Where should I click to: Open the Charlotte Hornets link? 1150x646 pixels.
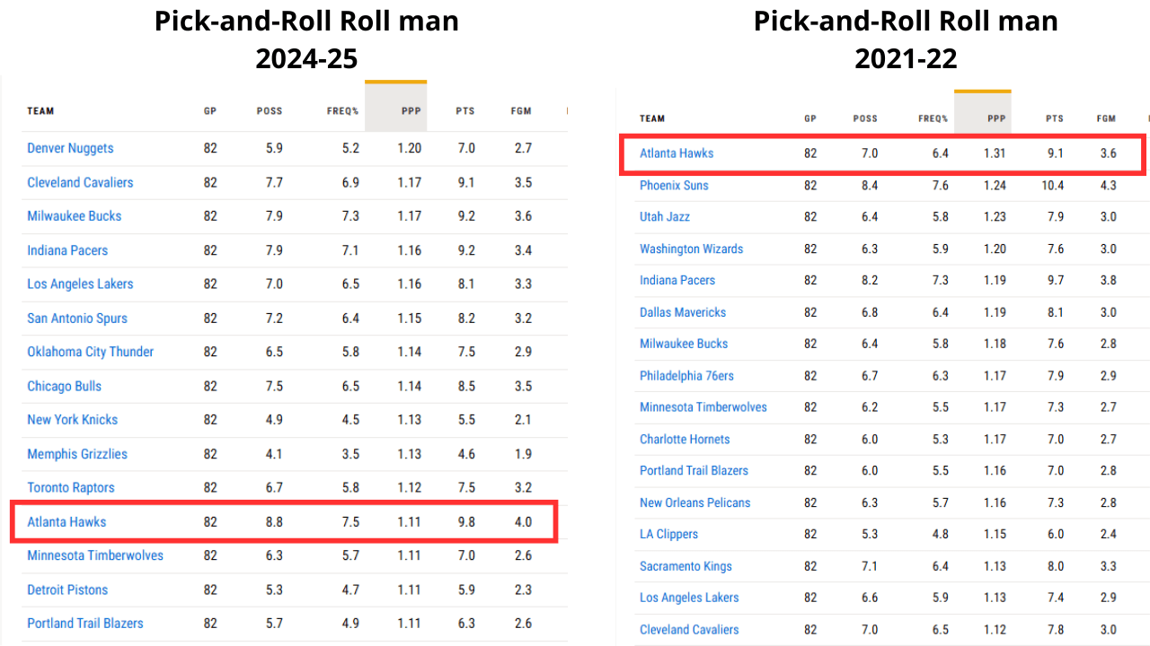point(685,440)
